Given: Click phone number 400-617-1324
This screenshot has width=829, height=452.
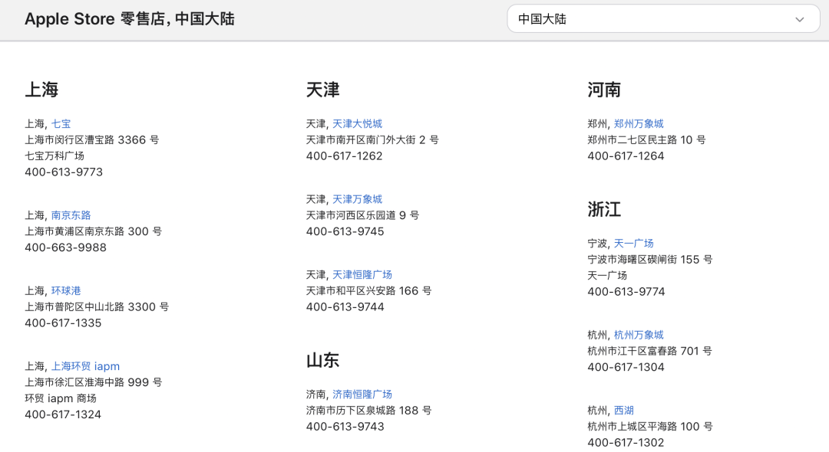Looking at the screenshot, I should coord(63,414).
